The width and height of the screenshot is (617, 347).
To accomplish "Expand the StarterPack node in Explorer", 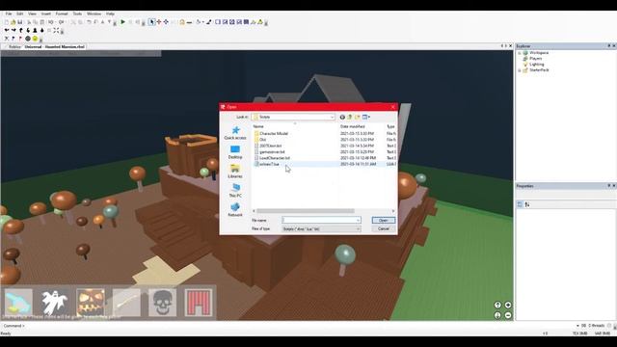I will click(x=520, y=70).
